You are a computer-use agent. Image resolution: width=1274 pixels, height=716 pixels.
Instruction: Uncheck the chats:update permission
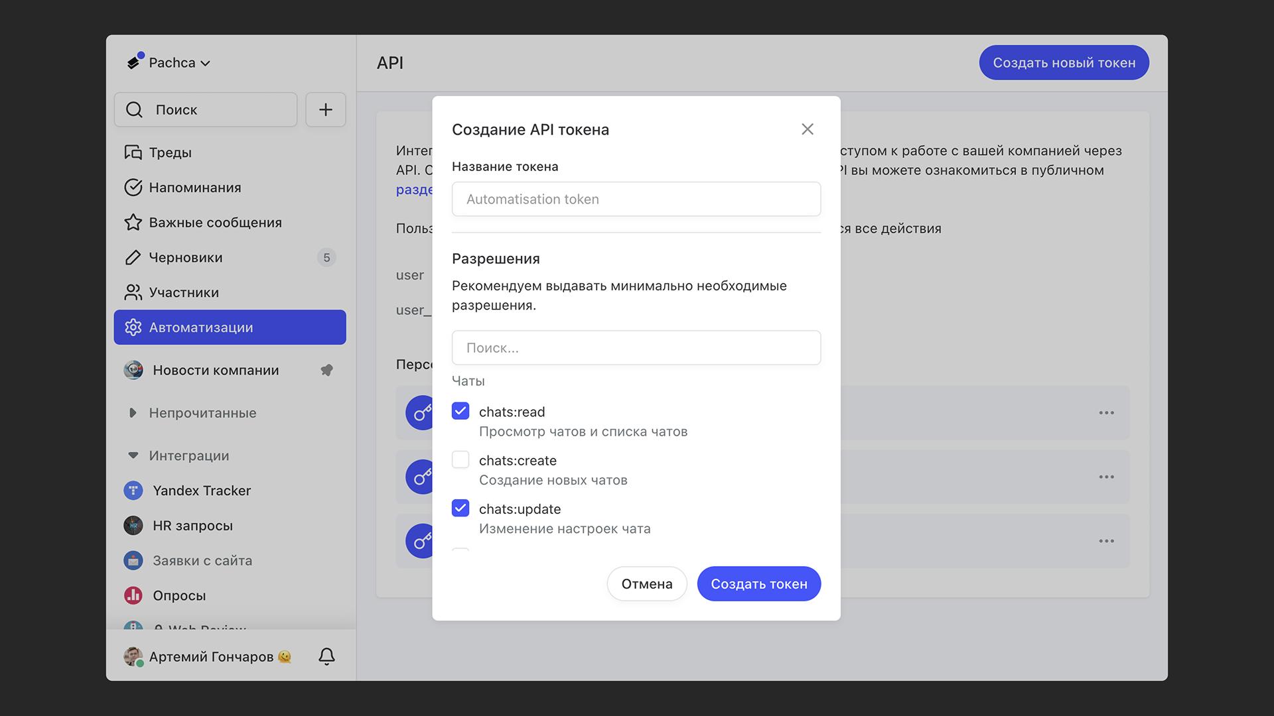(x=460, y=508)
